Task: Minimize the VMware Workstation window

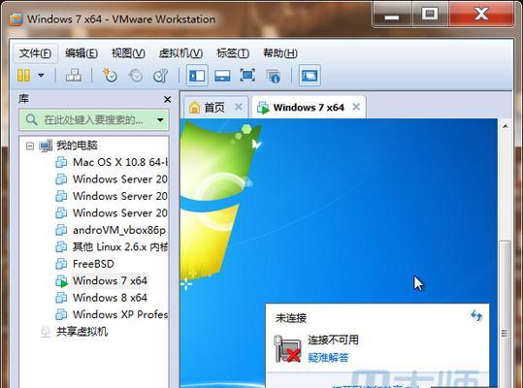Action: click(x=392, y=15)
